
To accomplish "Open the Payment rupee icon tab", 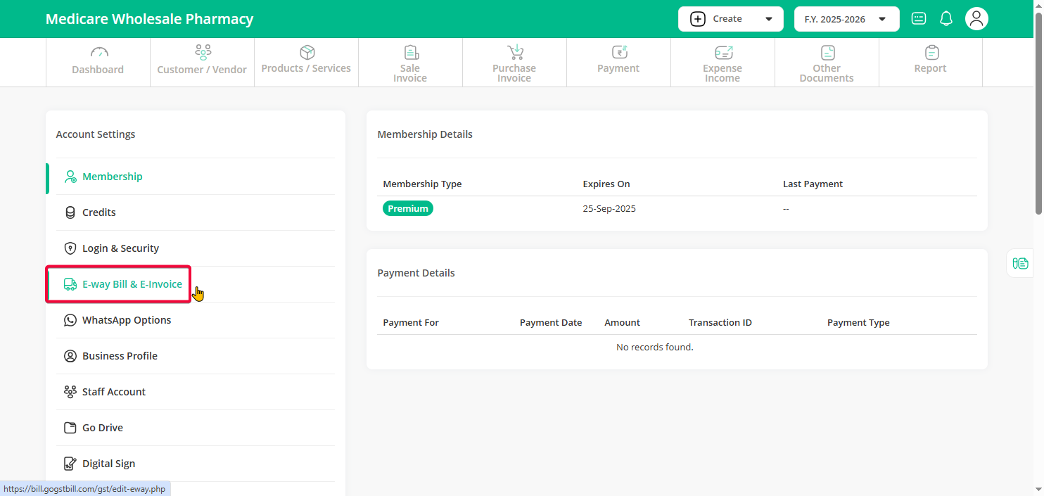I will click(x=618, y=53).
